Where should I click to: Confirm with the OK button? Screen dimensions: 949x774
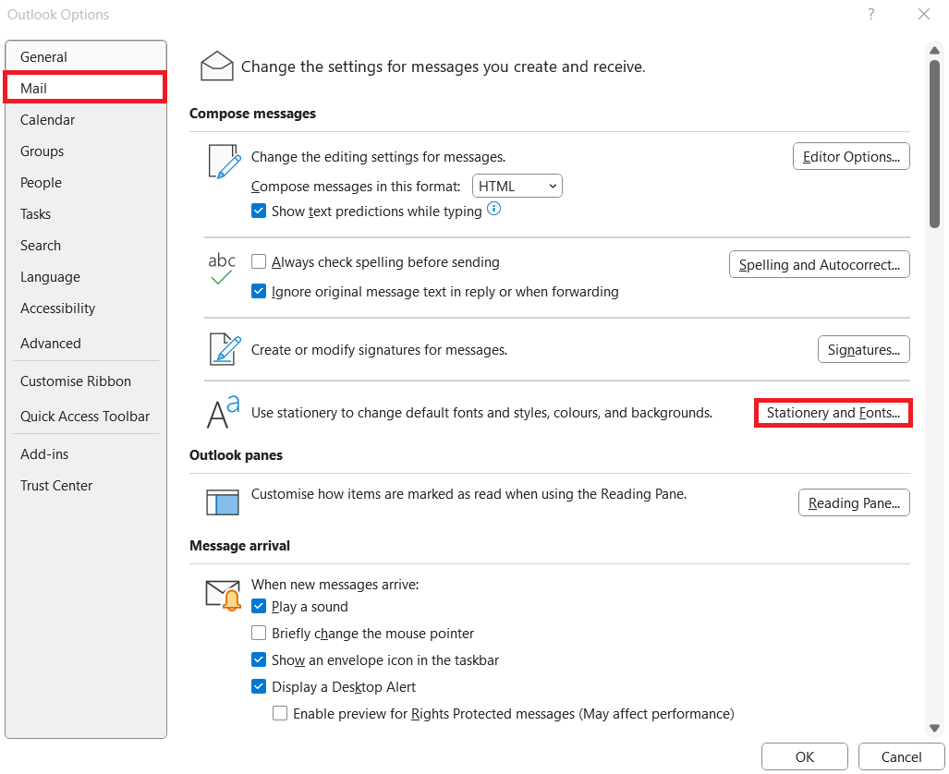coord(804,756)
